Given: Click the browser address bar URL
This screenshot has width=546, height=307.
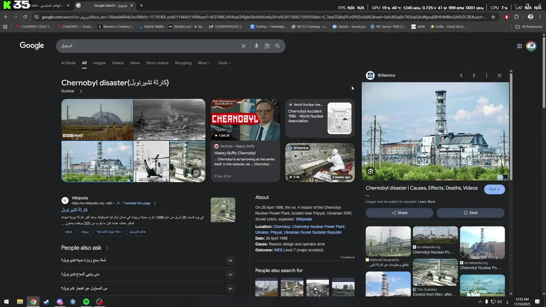Looking at the screenshot, I should click(264, 17).
